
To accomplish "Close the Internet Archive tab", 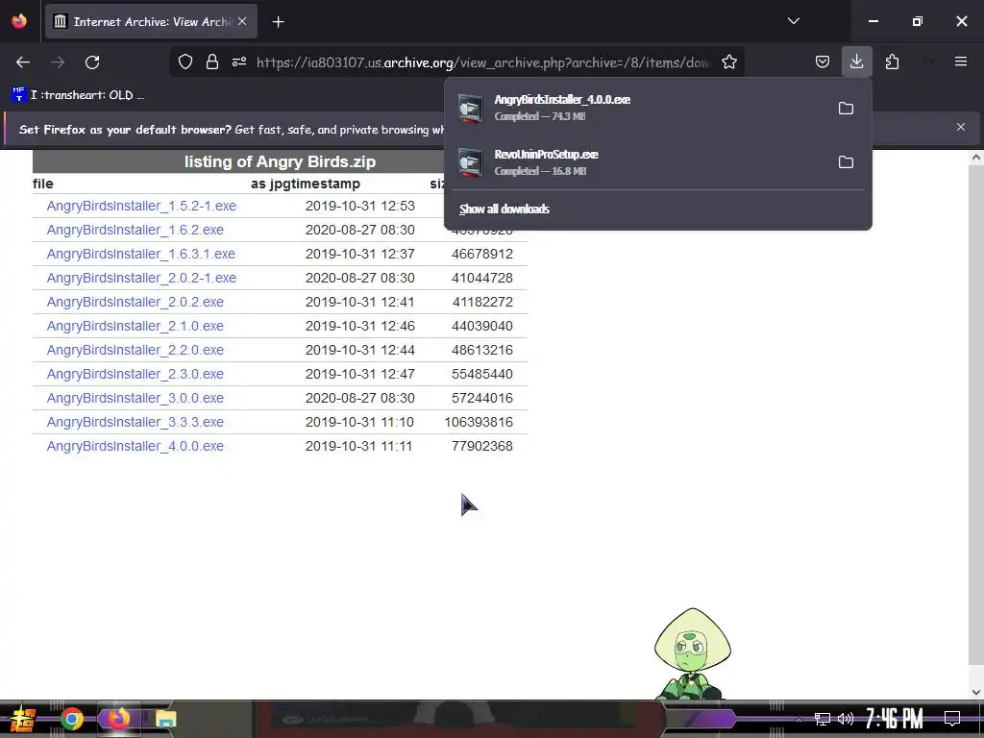I will coord(242,21).
